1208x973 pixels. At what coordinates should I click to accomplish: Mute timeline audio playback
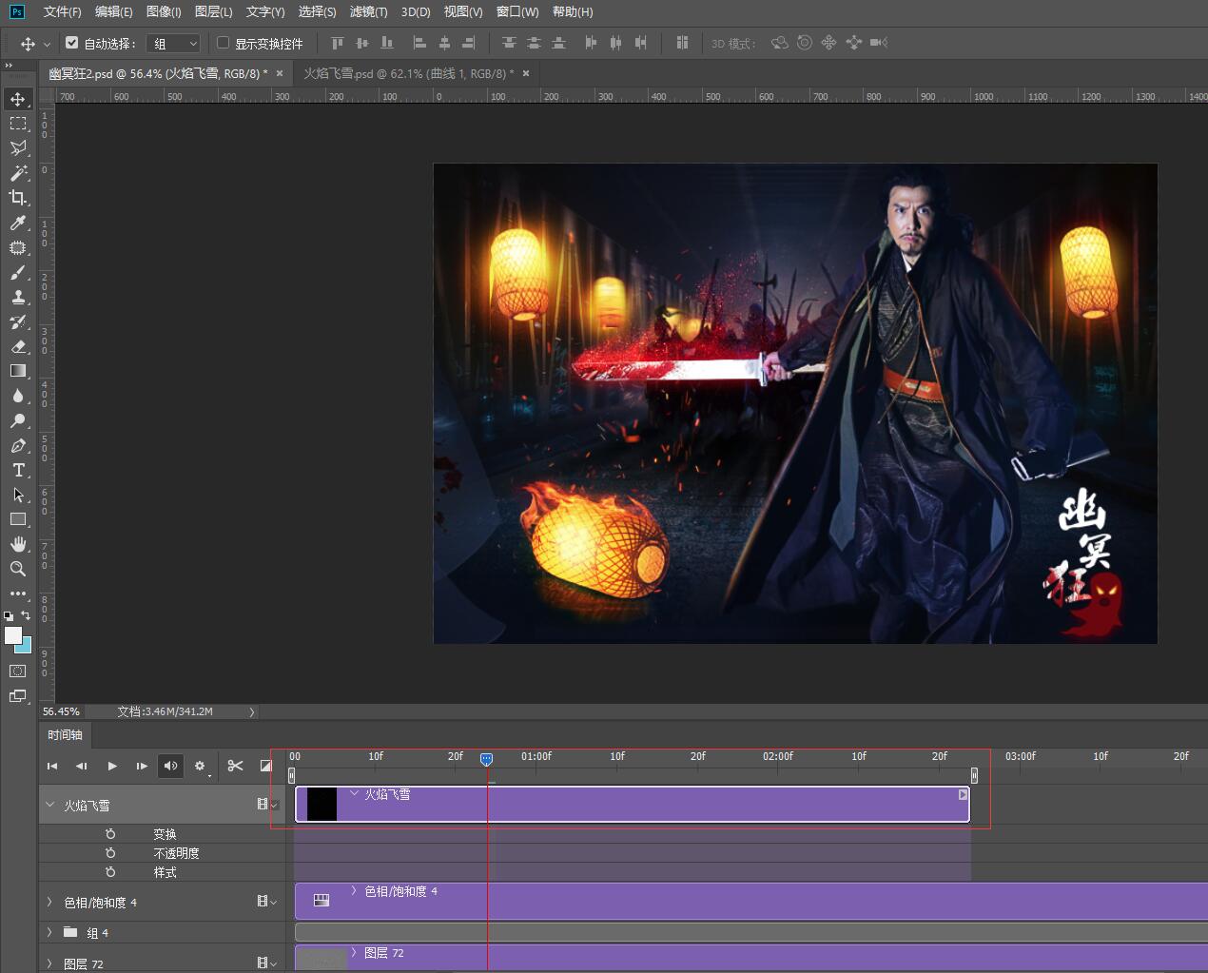tap(170, 766)
